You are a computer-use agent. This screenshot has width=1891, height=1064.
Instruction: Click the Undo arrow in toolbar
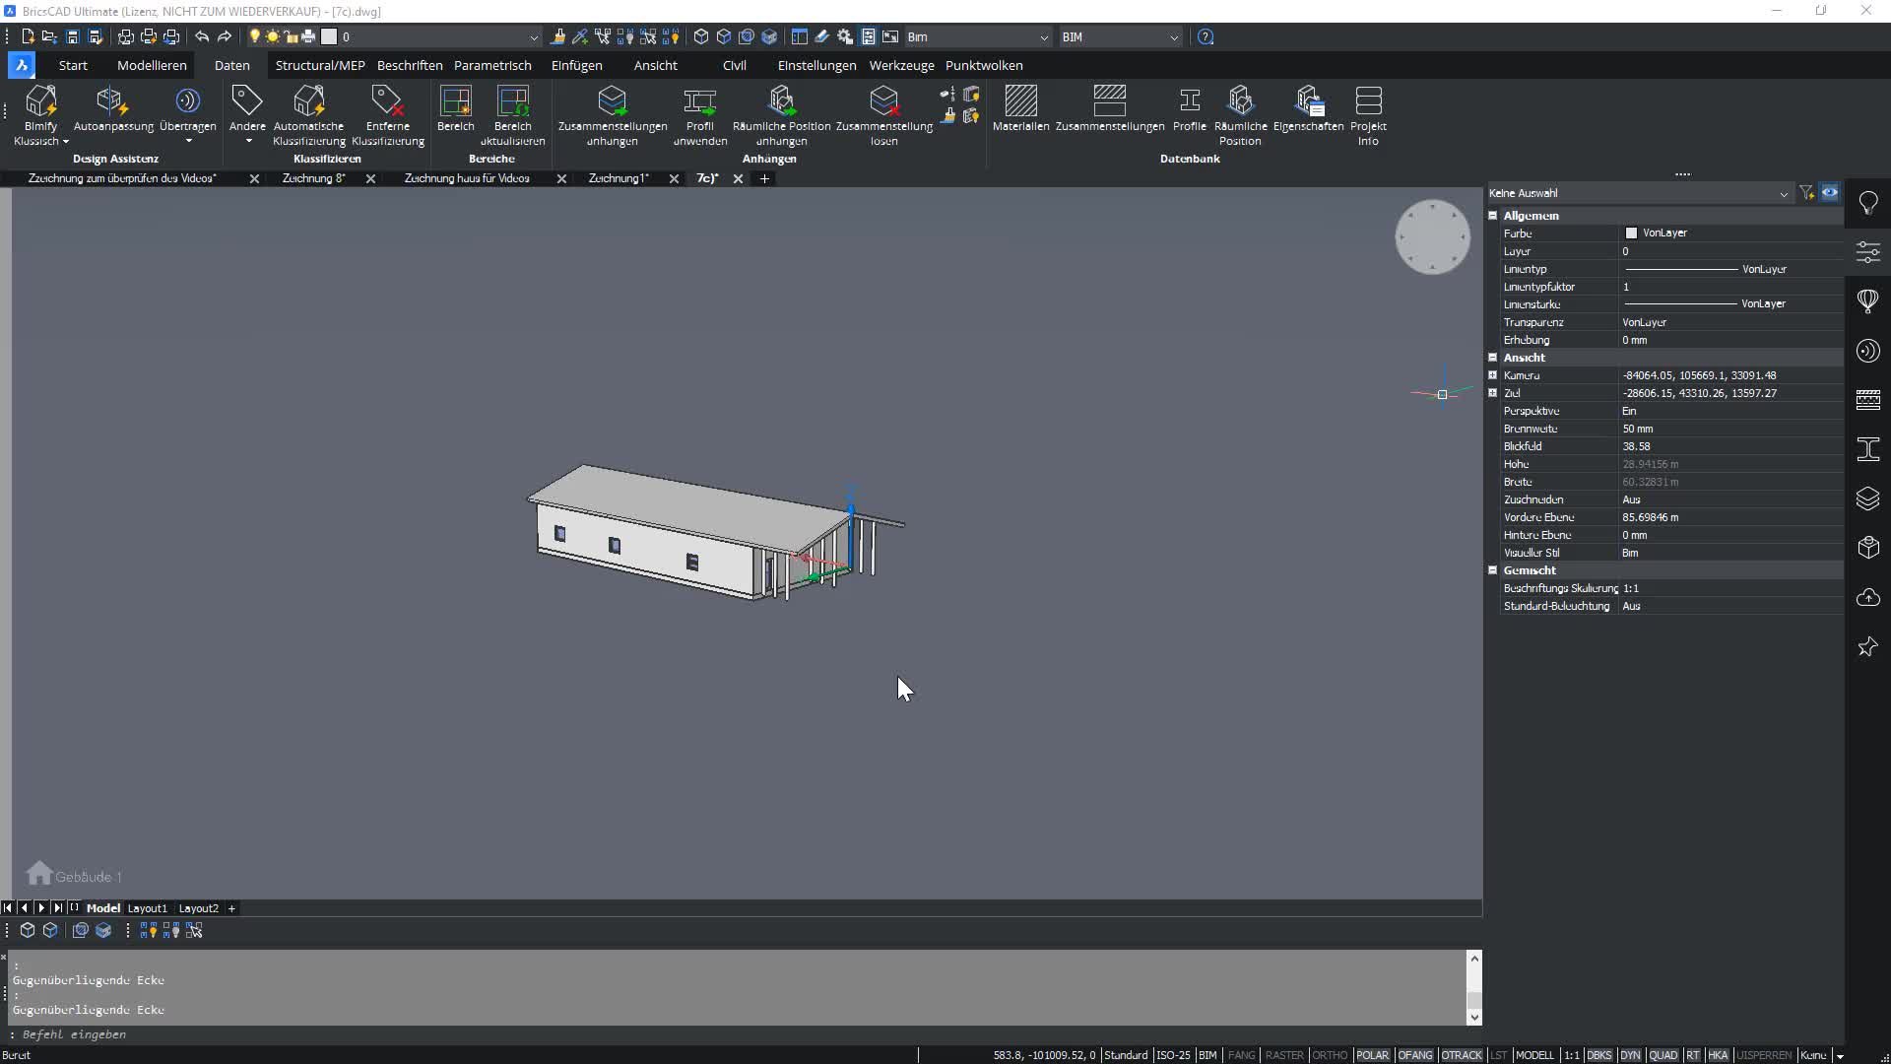pyautogui.click(x=202, y=36)
